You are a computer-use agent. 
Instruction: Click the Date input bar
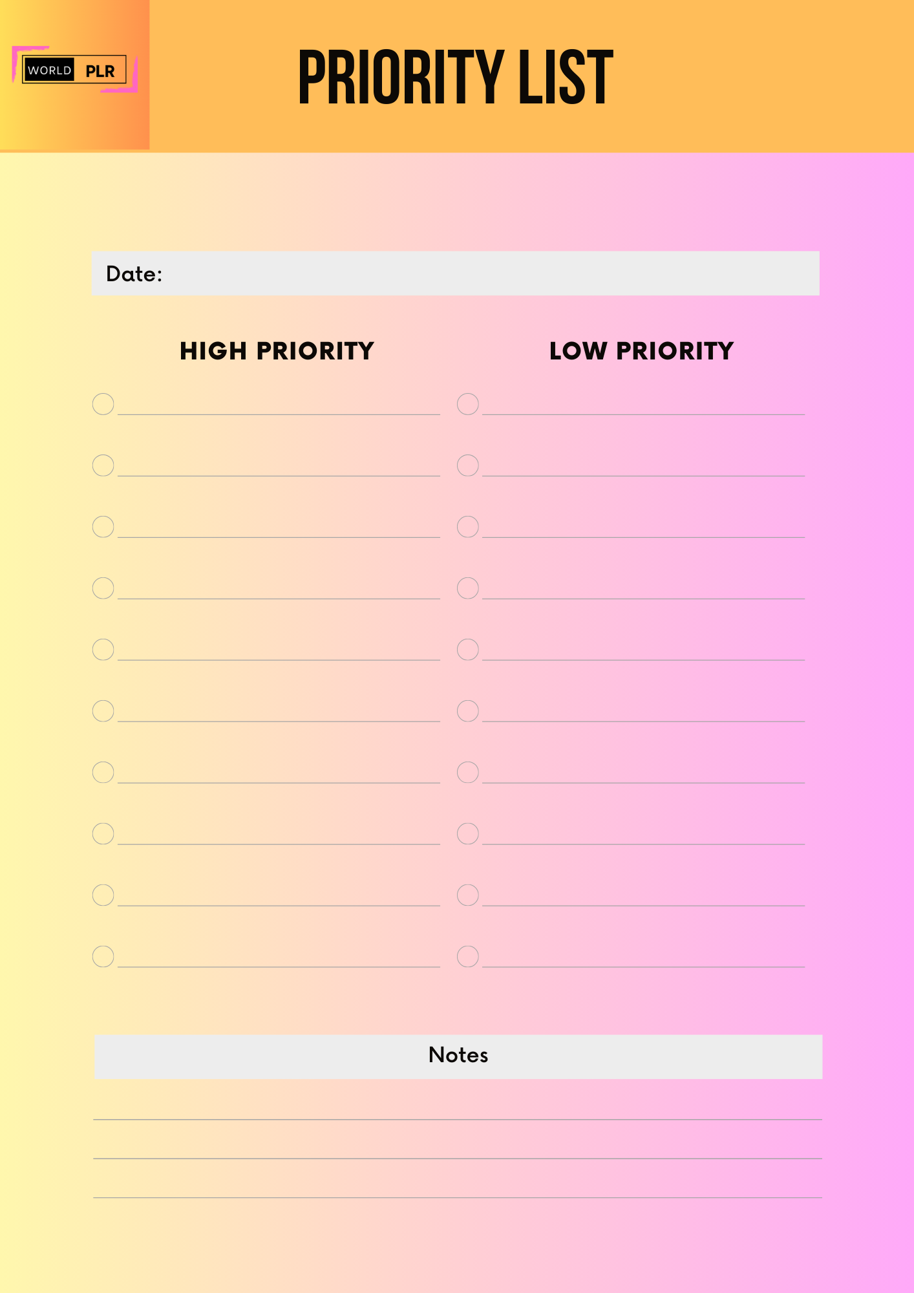[456, 273]
